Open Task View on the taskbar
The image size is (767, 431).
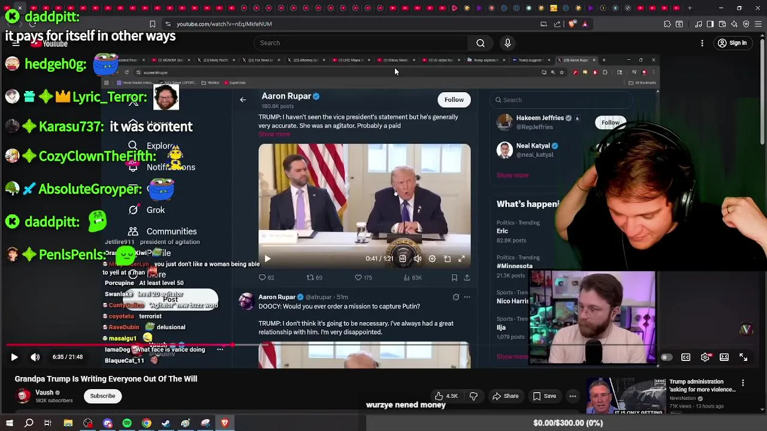pyautogui.click(x=48, y=423)
